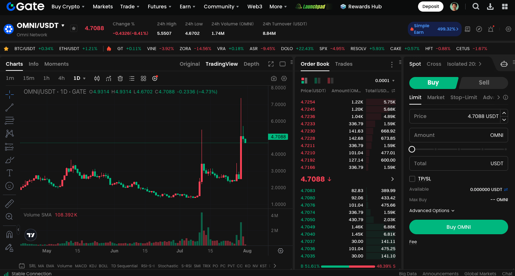Open the Launchpad link
The image size is (515, 276).
[x=313, y=7]
